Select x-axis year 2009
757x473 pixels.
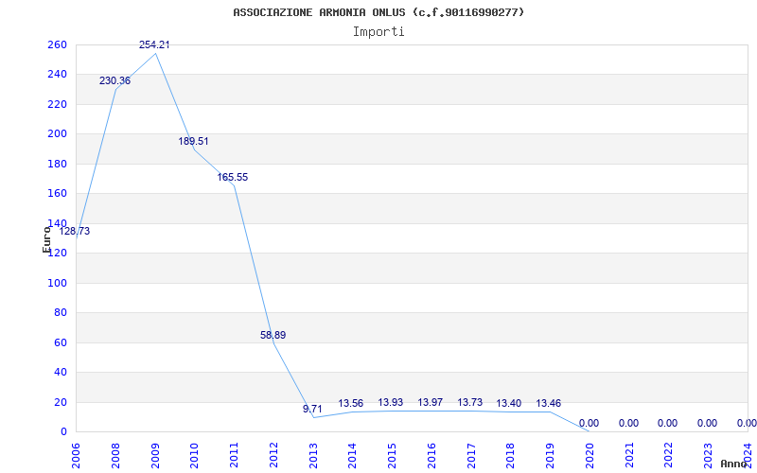155,456
